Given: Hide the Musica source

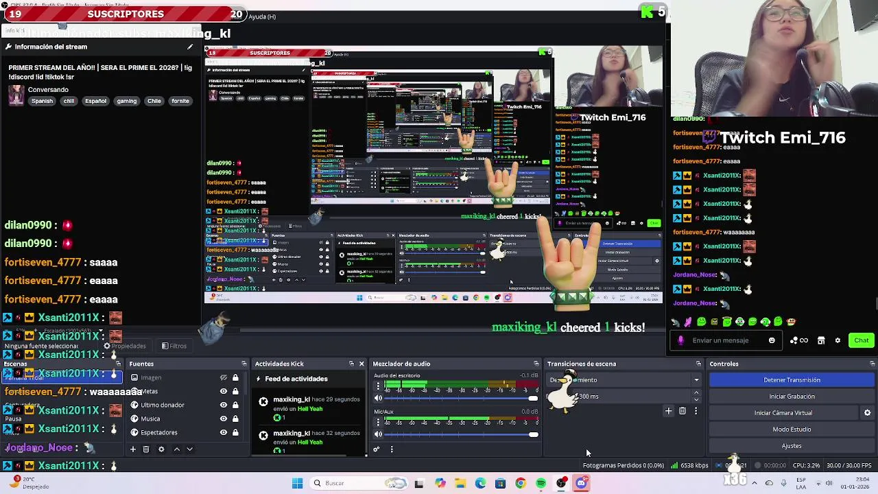Looking at the screenshot, I should tap(223, 419).
